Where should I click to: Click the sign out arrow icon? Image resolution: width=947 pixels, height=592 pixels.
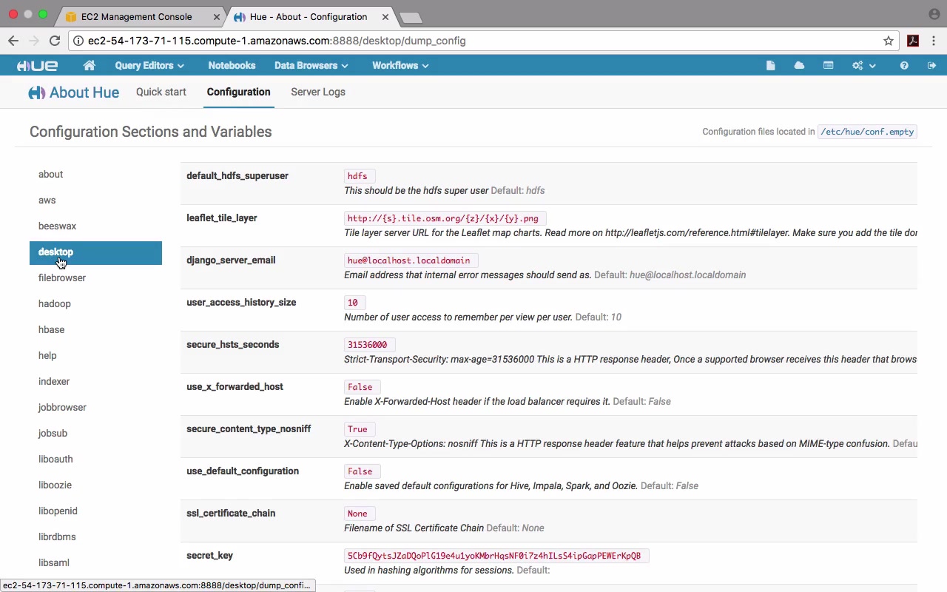click(x=931, y=66)
